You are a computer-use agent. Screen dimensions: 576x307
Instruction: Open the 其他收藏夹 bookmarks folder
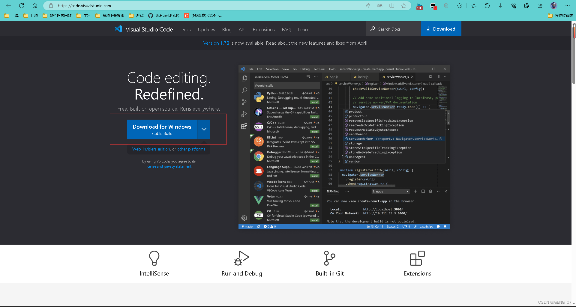point(560,16)
